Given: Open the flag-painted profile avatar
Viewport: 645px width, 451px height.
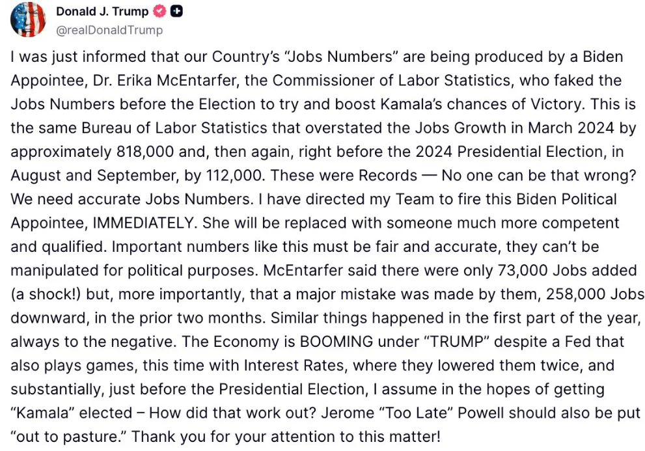Looking at the screenshot, I should [28, 19].
